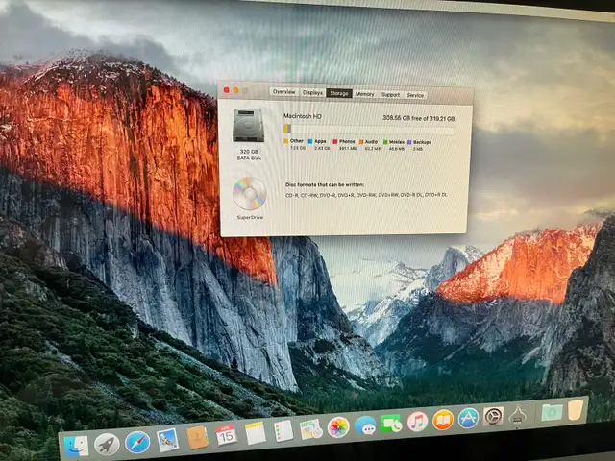Click the SuperDrive disc icon
Image resolution: width=615 pixels, height=461 pixels.
pos(250,193)
